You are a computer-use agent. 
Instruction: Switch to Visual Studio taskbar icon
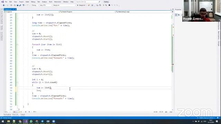26,121
